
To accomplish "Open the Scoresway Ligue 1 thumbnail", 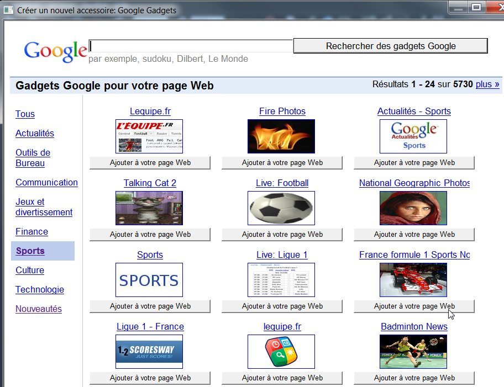I will pos(149,351).
